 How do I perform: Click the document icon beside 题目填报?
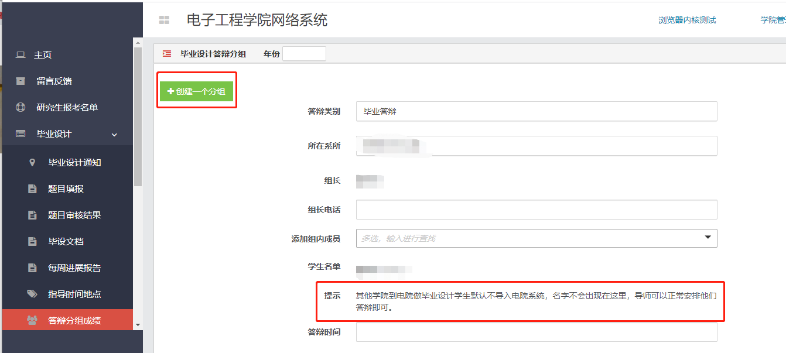pos(32,189)
